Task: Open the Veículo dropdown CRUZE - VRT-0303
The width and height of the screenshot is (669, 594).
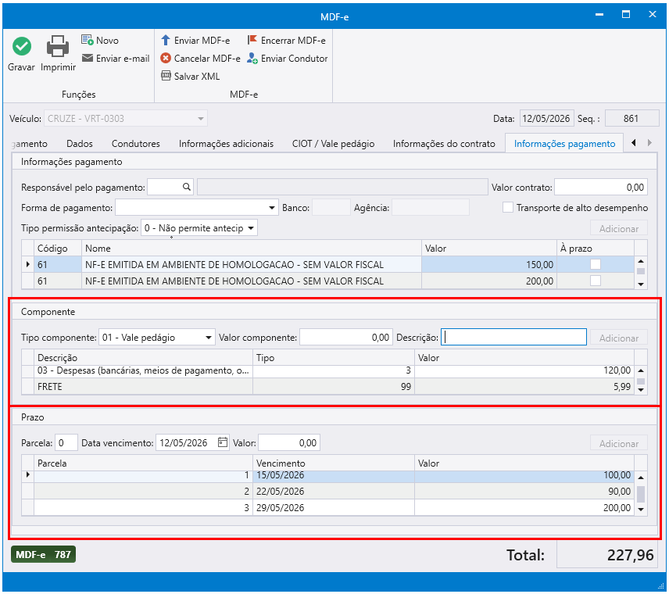Action: coord(201,119)
